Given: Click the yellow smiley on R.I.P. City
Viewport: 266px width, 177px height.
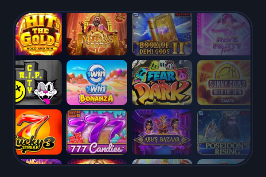Looking at the screenshot, I should coord(20,92).
